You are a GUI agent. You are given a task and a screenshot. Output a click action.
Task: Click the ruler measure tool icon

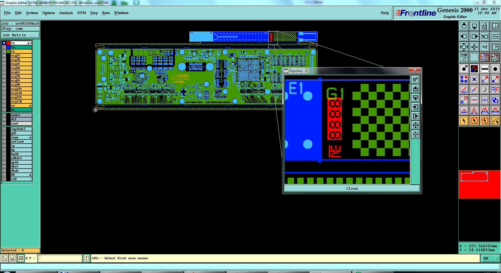tap(485, 69)
